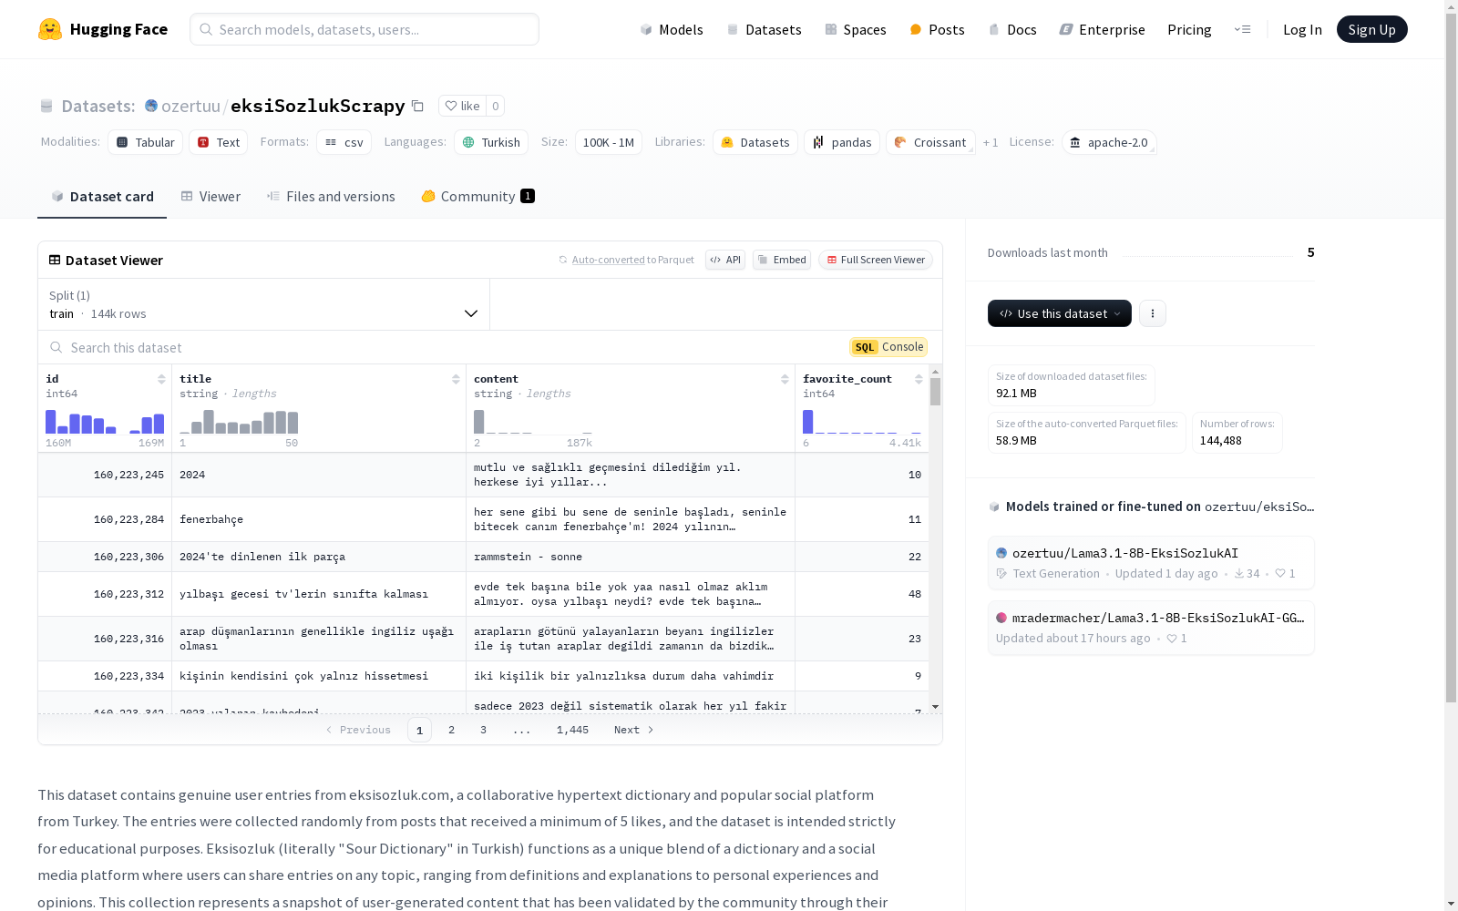
Task: Open the Use this dataset dropdown
Action: pos(1060,313)
